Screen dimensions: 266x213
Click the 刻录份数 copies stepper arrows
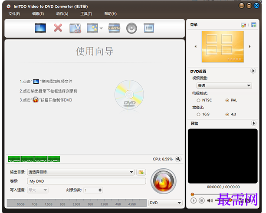tap(100, 190)
